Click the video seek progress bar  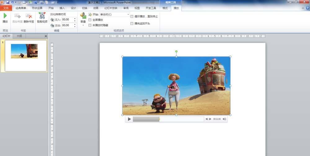point(168,119)
